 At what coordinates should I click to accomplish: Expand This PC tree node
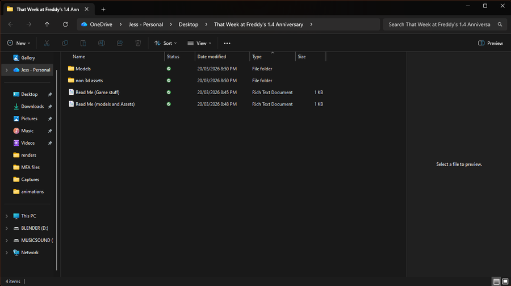6,216
